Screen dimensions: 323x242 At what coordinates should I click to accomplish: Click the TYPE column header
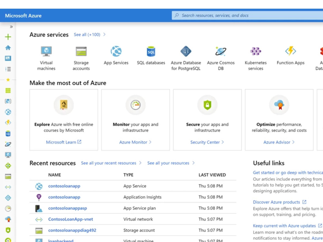click(x=128, y=175)
